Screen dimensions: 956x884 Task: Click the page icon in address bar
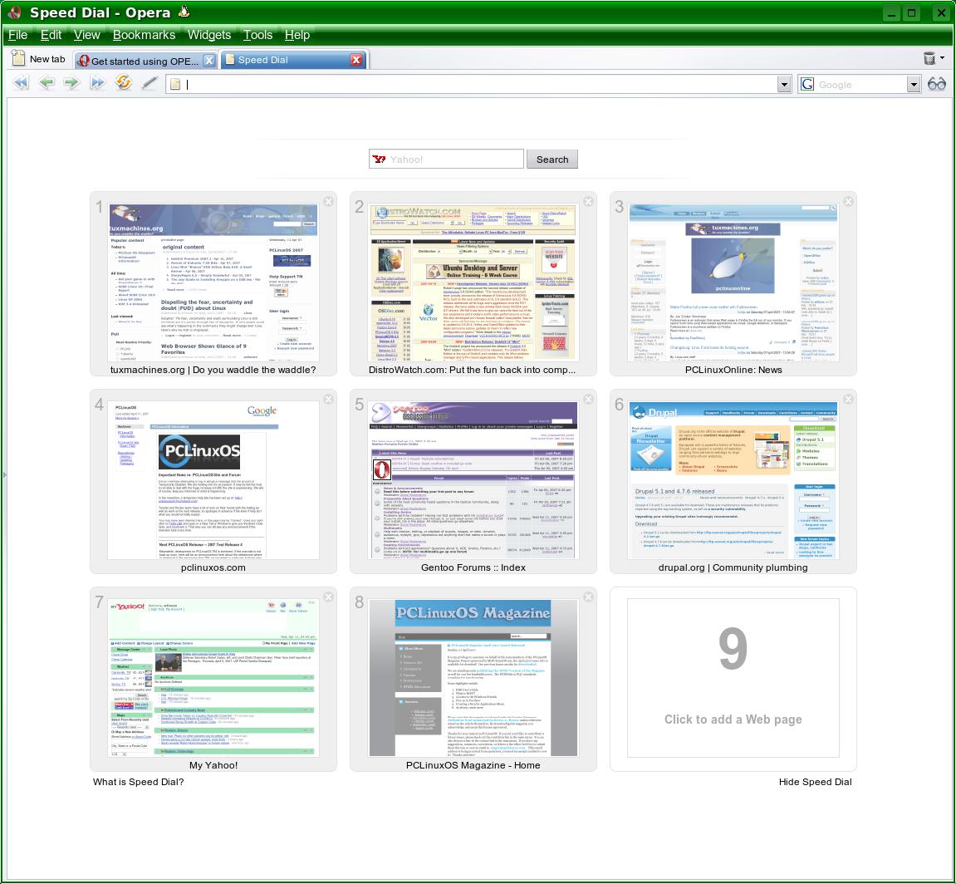175,85
